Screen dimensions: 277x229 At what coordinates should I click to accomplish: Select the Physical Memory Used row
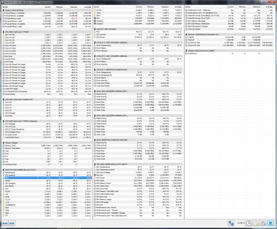click(x=47, y=21)
